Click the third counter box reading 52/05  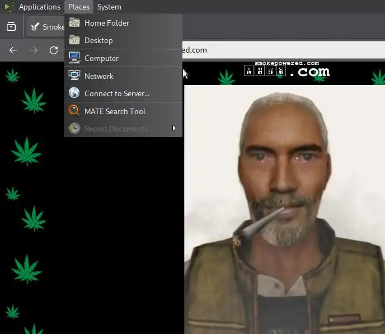pos(271,70)
